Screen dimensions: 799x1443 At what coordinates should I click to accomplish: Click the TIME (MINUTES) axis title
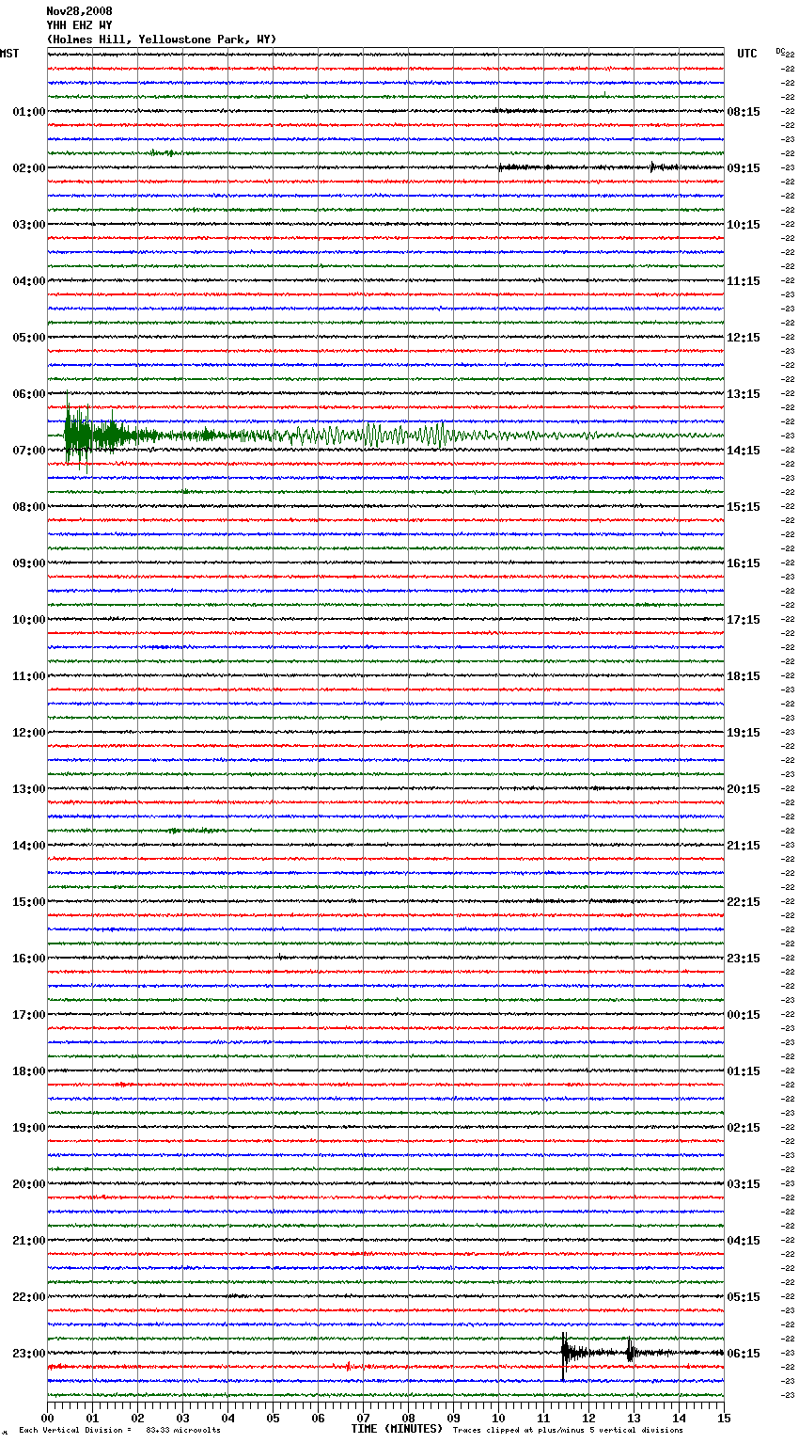(x=397, y=1429)
